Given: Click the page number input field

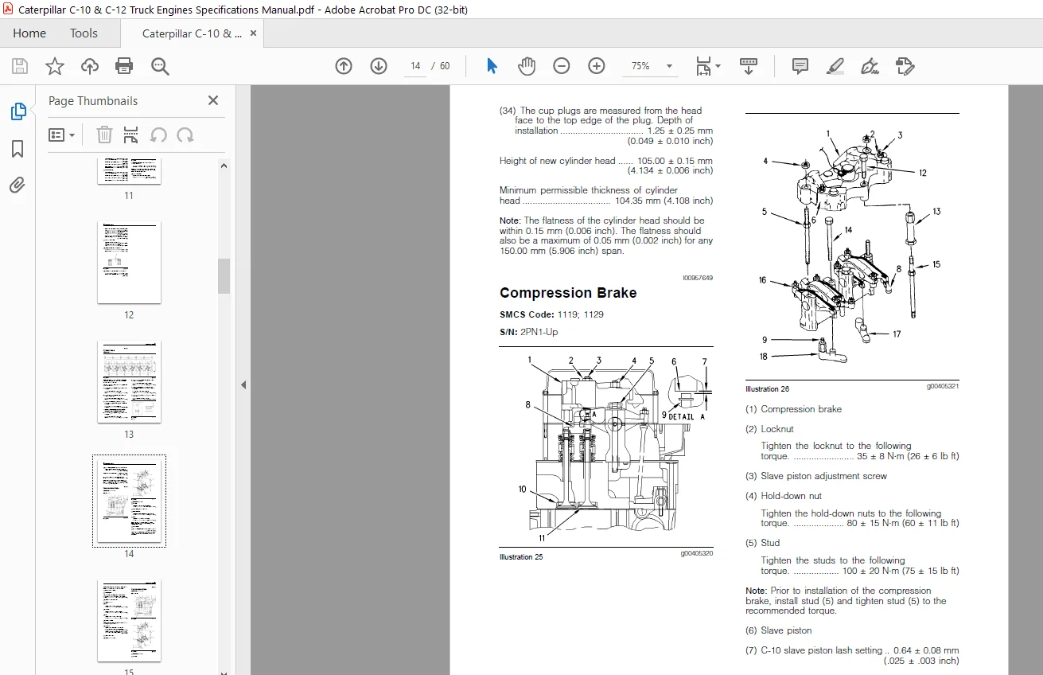Looking at the screenshot, I should pos(415,66).
